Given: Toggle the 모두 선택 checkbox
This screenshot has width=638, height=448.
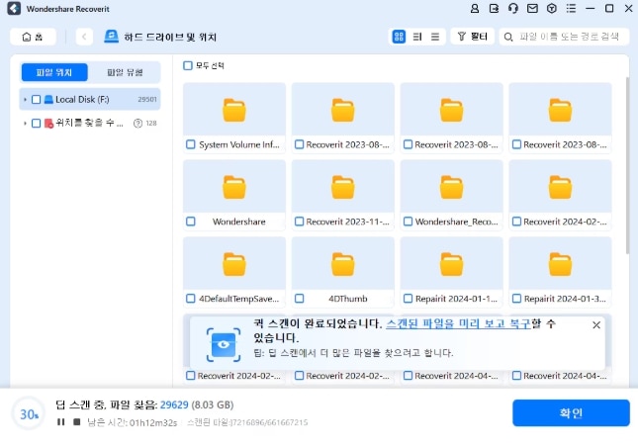Looking at the screenshot, I should [x=188, y=65].
